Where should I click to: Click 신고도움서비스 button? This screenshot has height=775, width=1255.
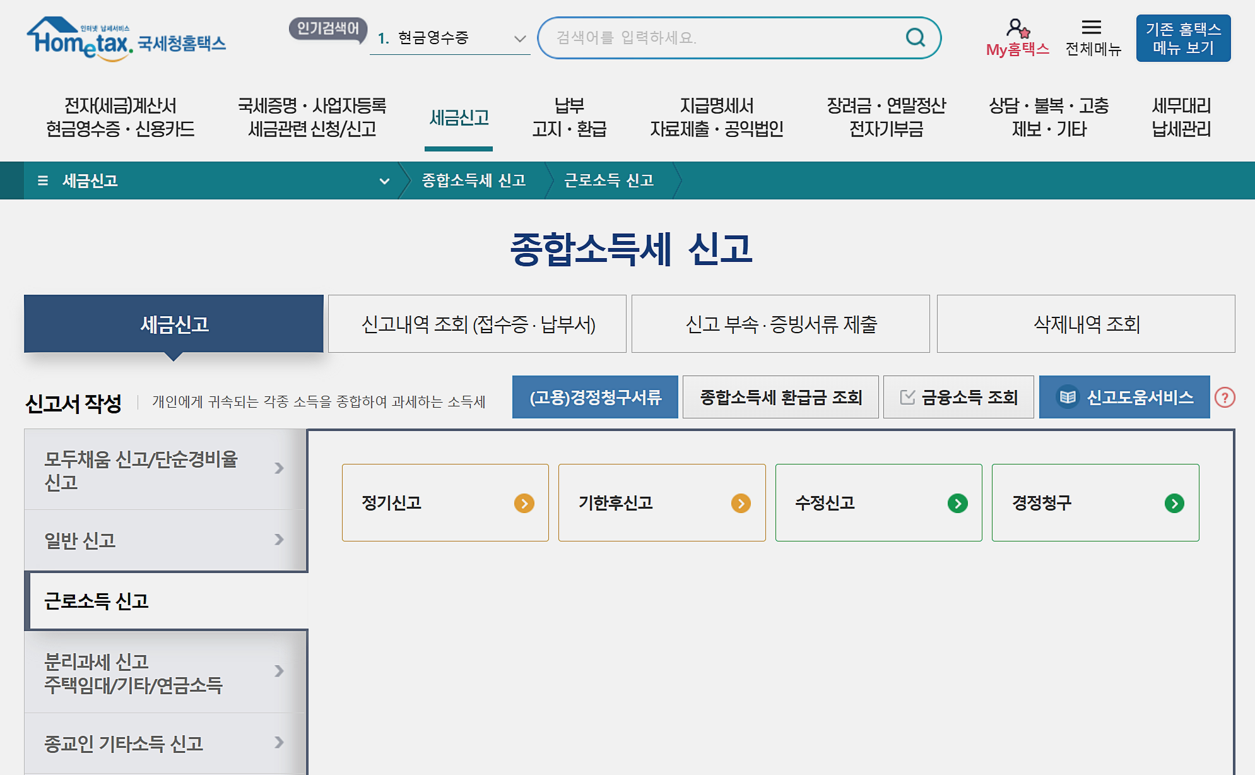click(1124, 398)
